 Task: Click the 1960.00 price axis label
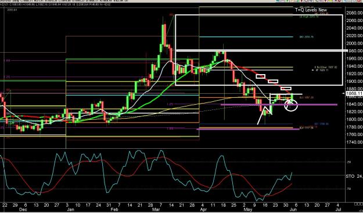[355, 58]
